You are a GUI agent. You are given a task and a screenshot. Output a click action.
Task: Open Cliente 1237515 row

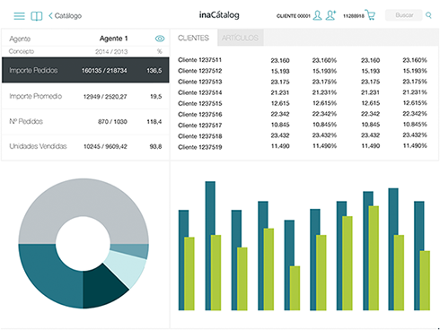pos(303,103)
